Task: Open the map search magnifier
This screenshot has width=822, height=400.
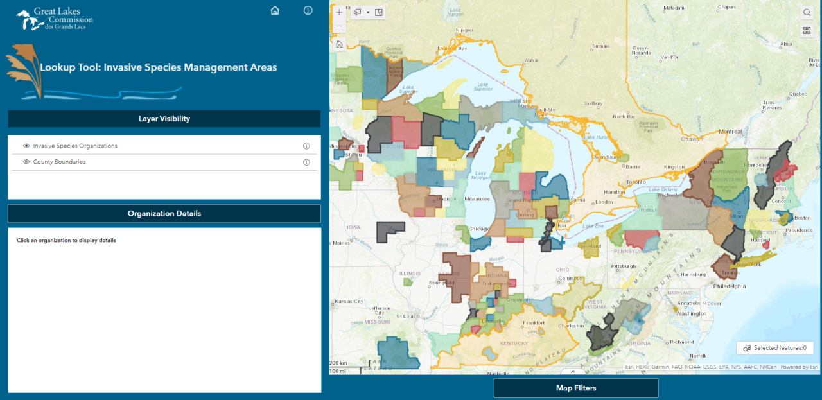Action: (x=807, y=12)
